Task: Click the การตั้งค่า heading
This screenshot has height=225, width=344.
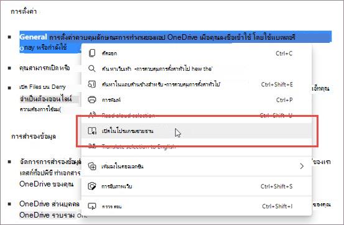Action: (24, 11)
